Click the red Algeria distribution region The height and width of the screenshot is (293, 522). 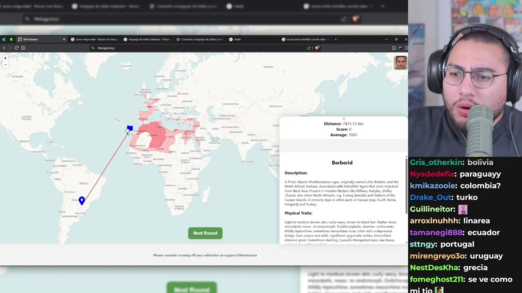157,136
